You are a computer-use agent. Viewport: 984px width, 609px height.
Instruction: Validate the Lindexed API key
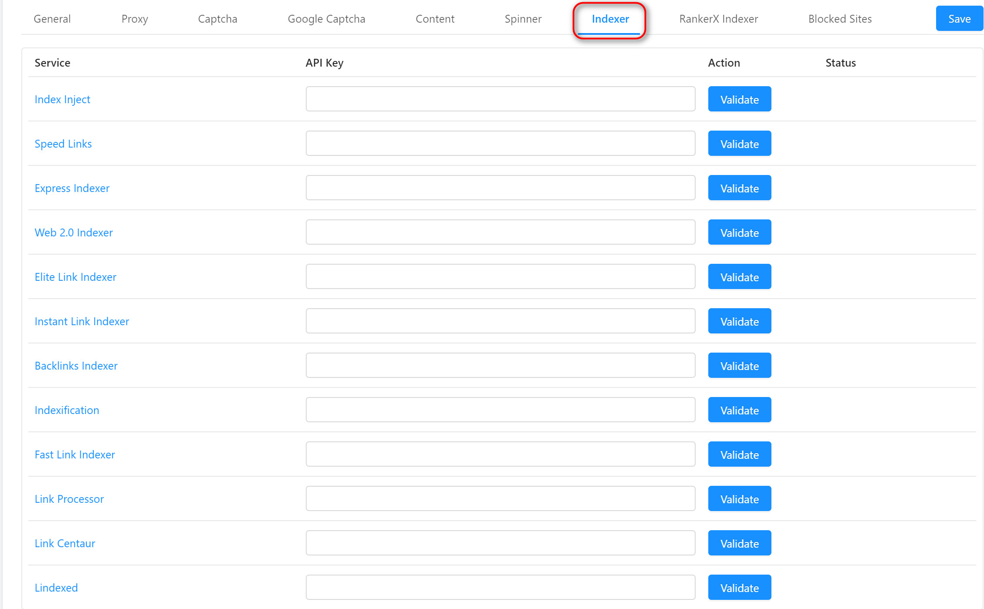(x=739, y=587)
